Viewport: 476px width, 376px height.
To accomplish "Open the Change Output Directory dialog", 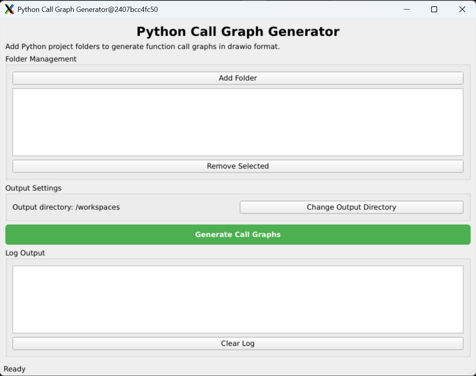I will [351, 207].
